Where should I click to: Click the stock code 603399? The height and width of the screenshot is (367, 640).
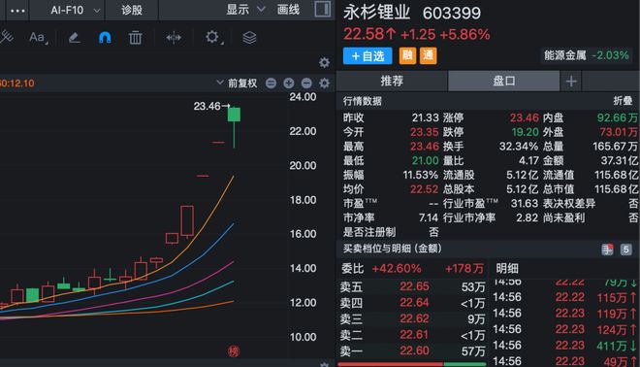tap(452, 13)
